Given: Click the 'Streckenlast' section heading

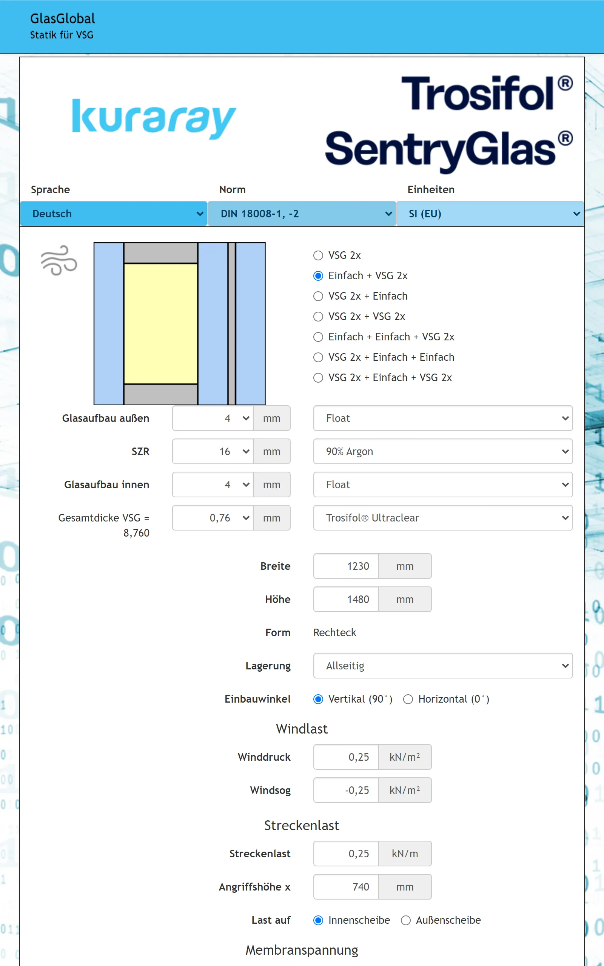Looking at the screenshot, I should pos(302,825).
